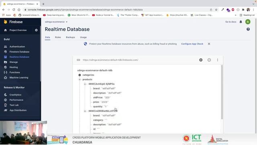This screenshot has height=145, width=257.
Task: Open Machine Learning in sidebar
Action: [x=19, y=78]
